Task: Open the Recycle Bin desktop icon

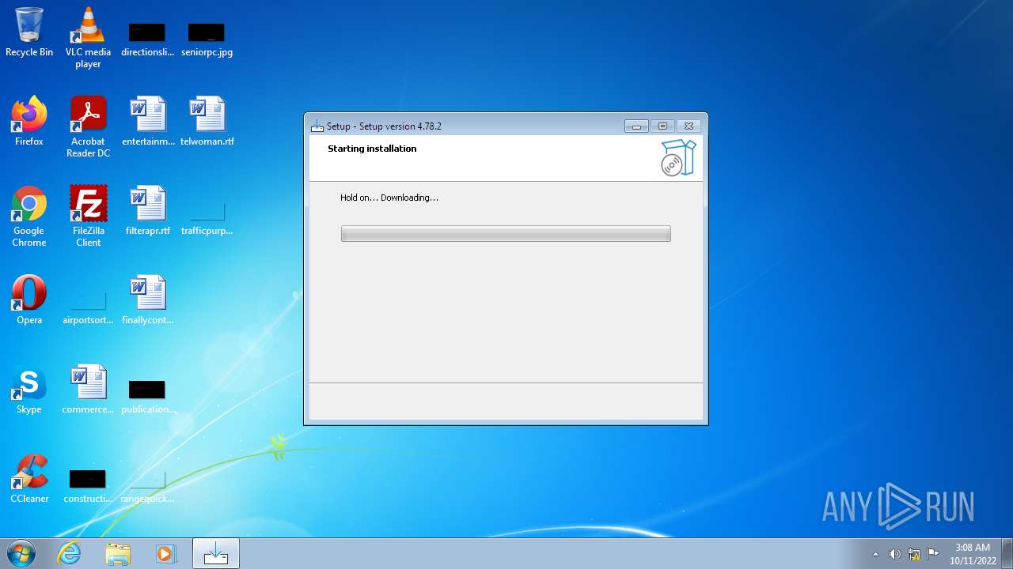Action: [x=29, y=32]
